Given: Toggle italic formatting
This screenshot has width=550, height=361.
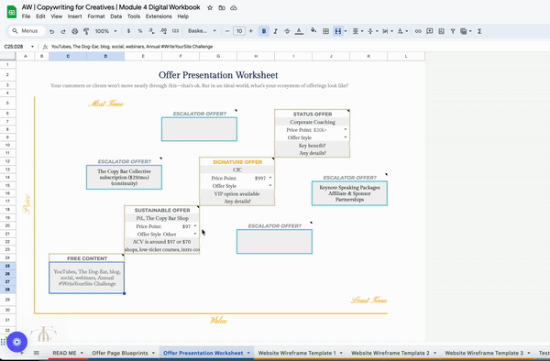Looking at the screenshot, I should pyautogui.click(x=275, y=31).
